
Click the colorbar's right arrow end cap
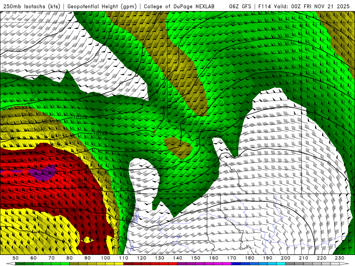click(x=344, y=264)
